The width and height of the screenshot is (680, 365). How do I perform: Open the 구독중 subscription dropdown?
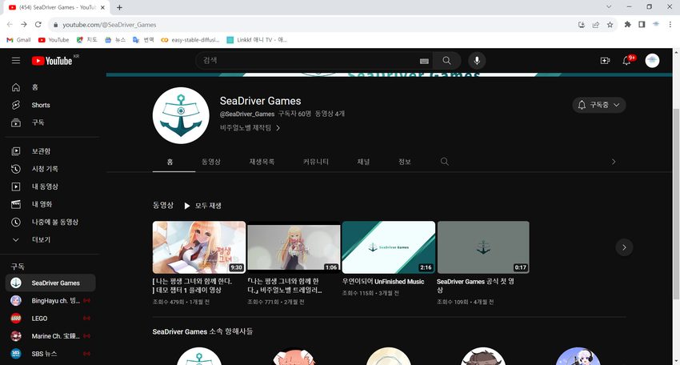[x=599, y=105]
